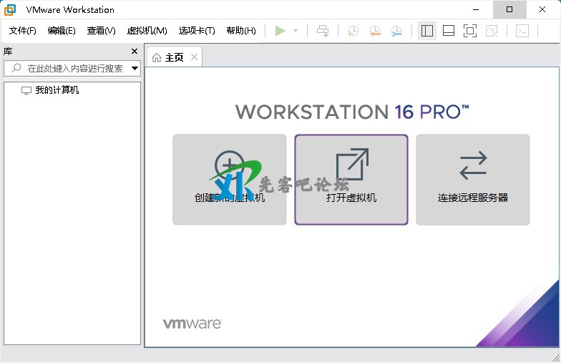Click the send Ctrl+Alt+Del toolbar icon
The height and width of the screenshot is (363, 561).
tap(323, 31)
